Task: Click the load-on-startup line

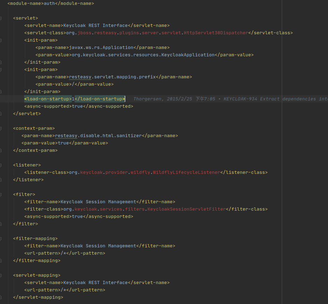Action: (75, 99)
